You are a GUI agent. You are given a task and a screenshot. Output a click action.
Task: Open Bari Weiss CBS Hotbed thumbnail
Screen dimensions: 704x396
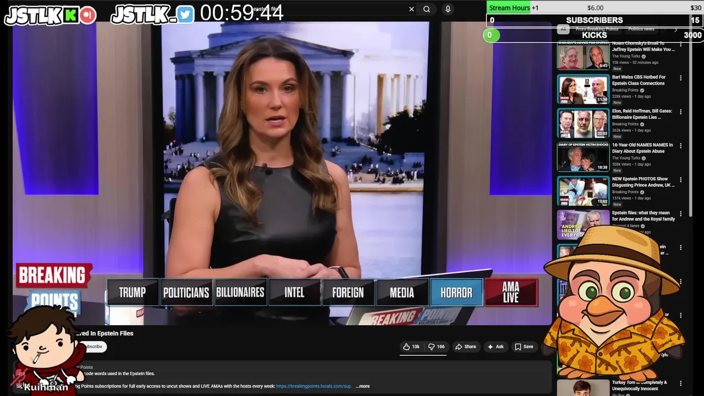point(583,89)
